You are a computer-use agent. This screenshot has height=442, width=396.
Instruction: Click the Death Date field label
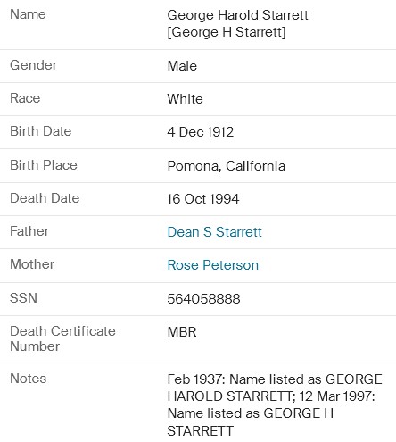(x=45, y=198)
